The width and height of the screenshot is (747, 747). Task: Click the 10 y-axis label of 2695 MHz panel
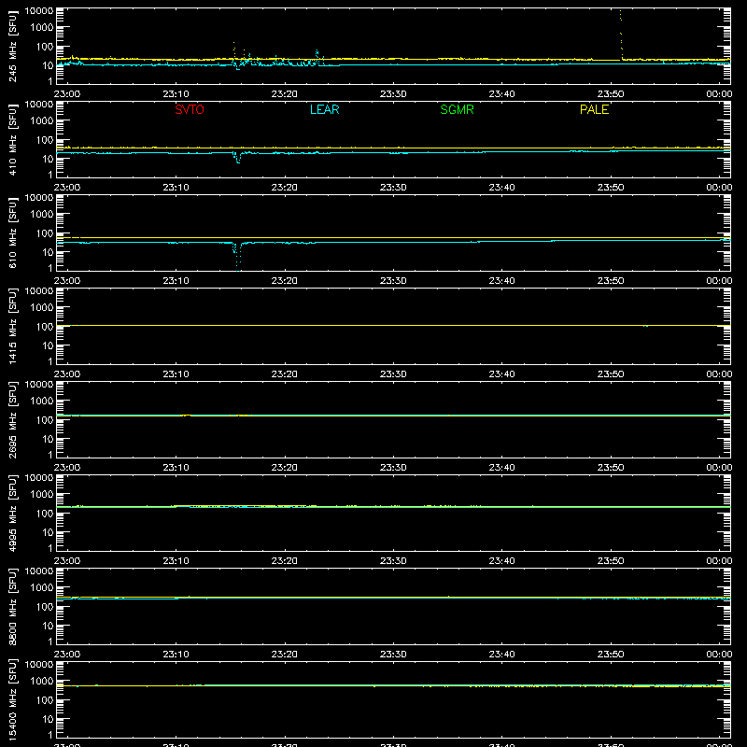pos(48,439)
